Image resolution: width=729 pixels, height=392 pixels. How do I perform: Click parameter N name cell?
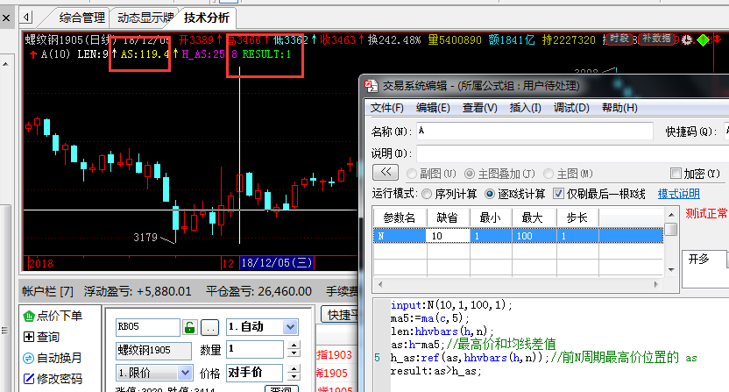400,236
